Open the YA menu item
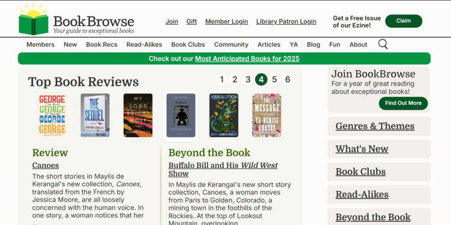 pos(294,44)
